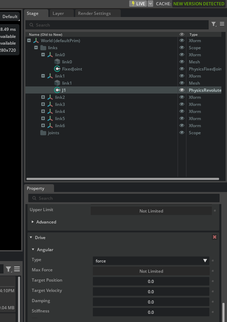Screen dimensions: 227x322
Task: Expand the link3 tree node
Action: pos(43,104)
